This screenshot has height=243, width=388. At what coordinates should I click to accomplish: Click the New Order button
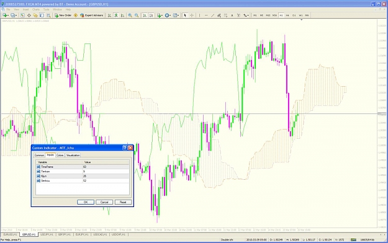[x=63, y=15]
